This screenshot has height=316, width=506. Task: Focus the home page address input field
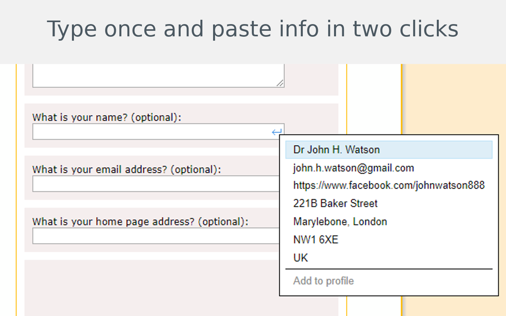[x=156, y=236]
